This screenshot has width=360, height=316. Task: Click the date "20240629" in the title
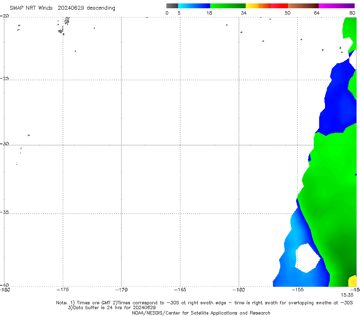(x=71, y=8)
